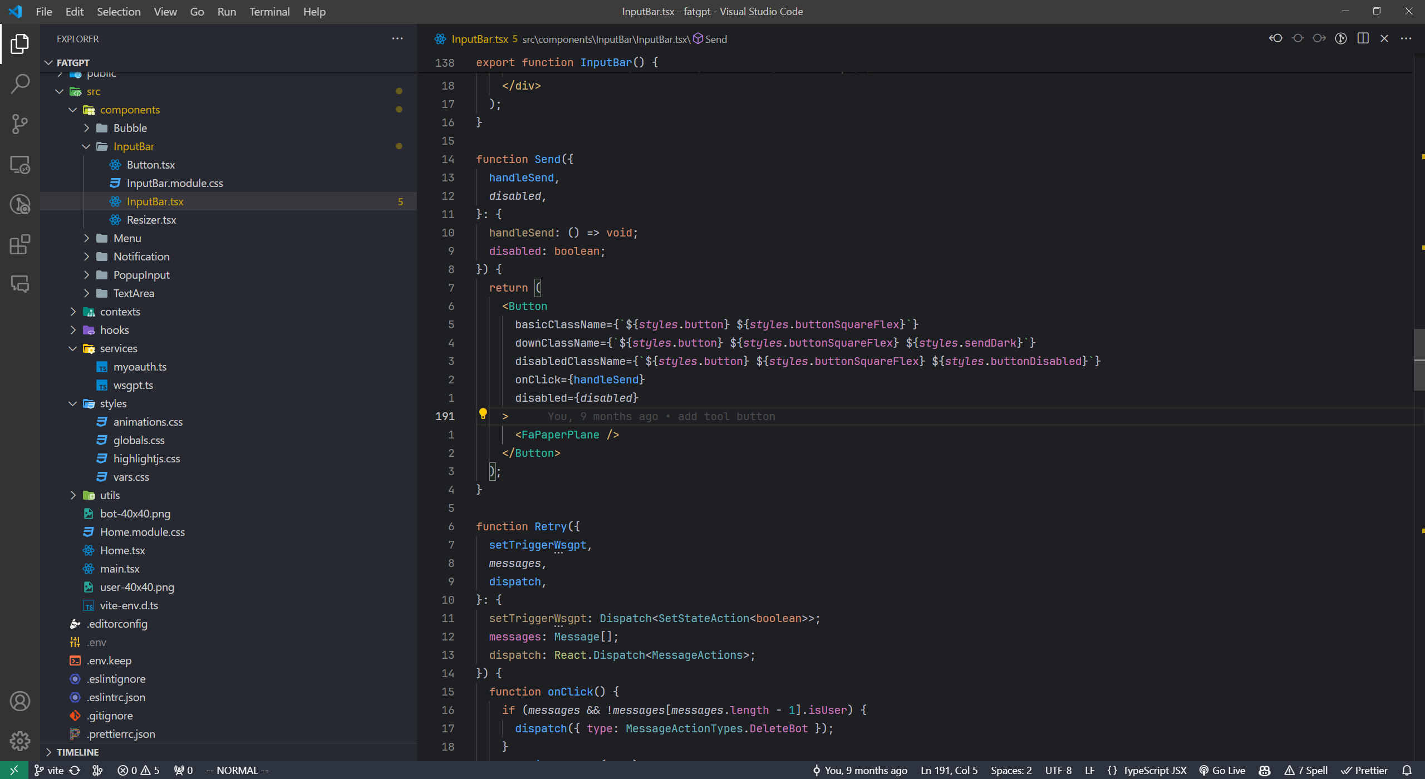This screenshot has height=779, width=1425.
Task: Click the editor vertical scrollbar thumb
Action: click(1418, 359)
